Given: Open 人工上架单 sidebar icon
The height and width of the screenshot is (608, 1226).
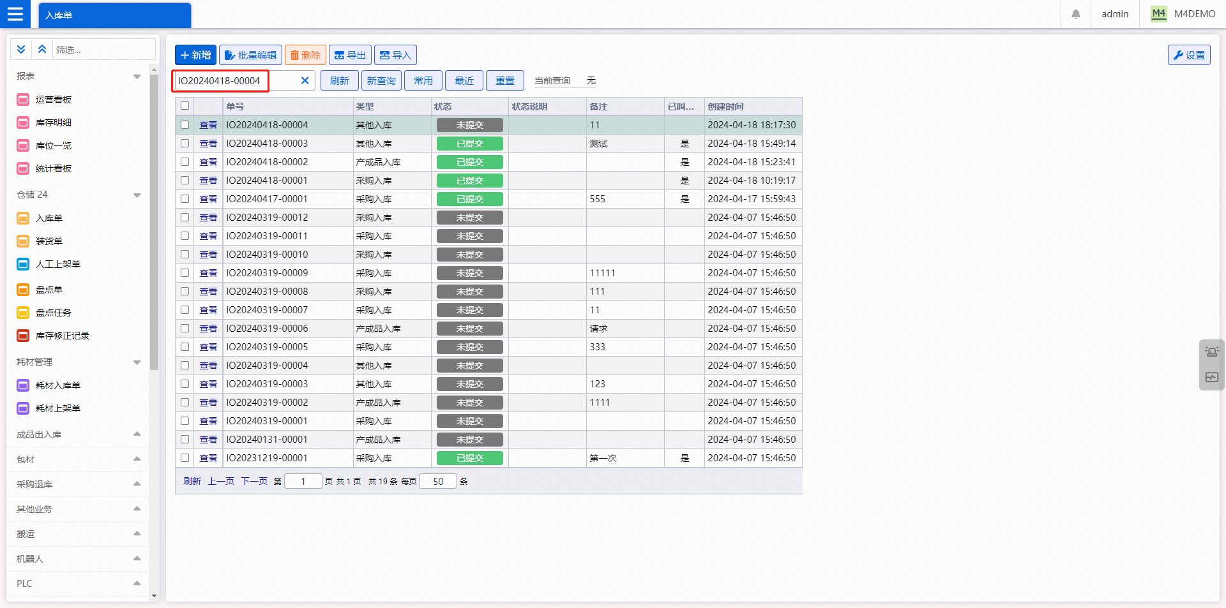Looking at the screenshot, I should click(x=23, y=264).
